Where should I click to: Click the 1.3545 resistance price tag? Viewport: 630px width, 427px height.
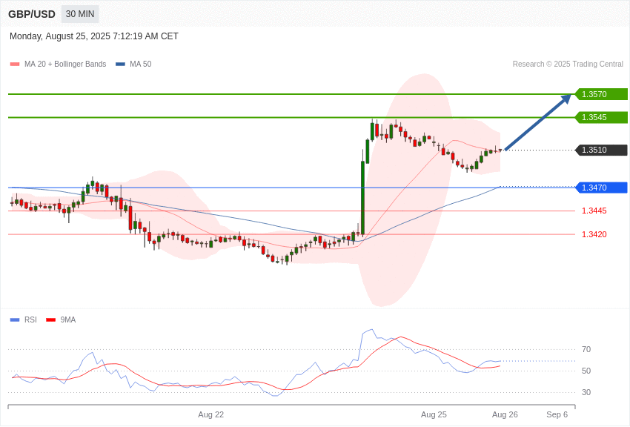pos(602,117)
